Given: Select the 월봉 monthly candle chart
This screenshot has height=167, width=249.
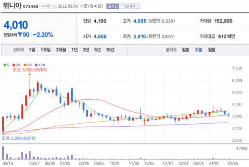Looking at the screenshot, I should pyautogui.click(x=212, y=50).
